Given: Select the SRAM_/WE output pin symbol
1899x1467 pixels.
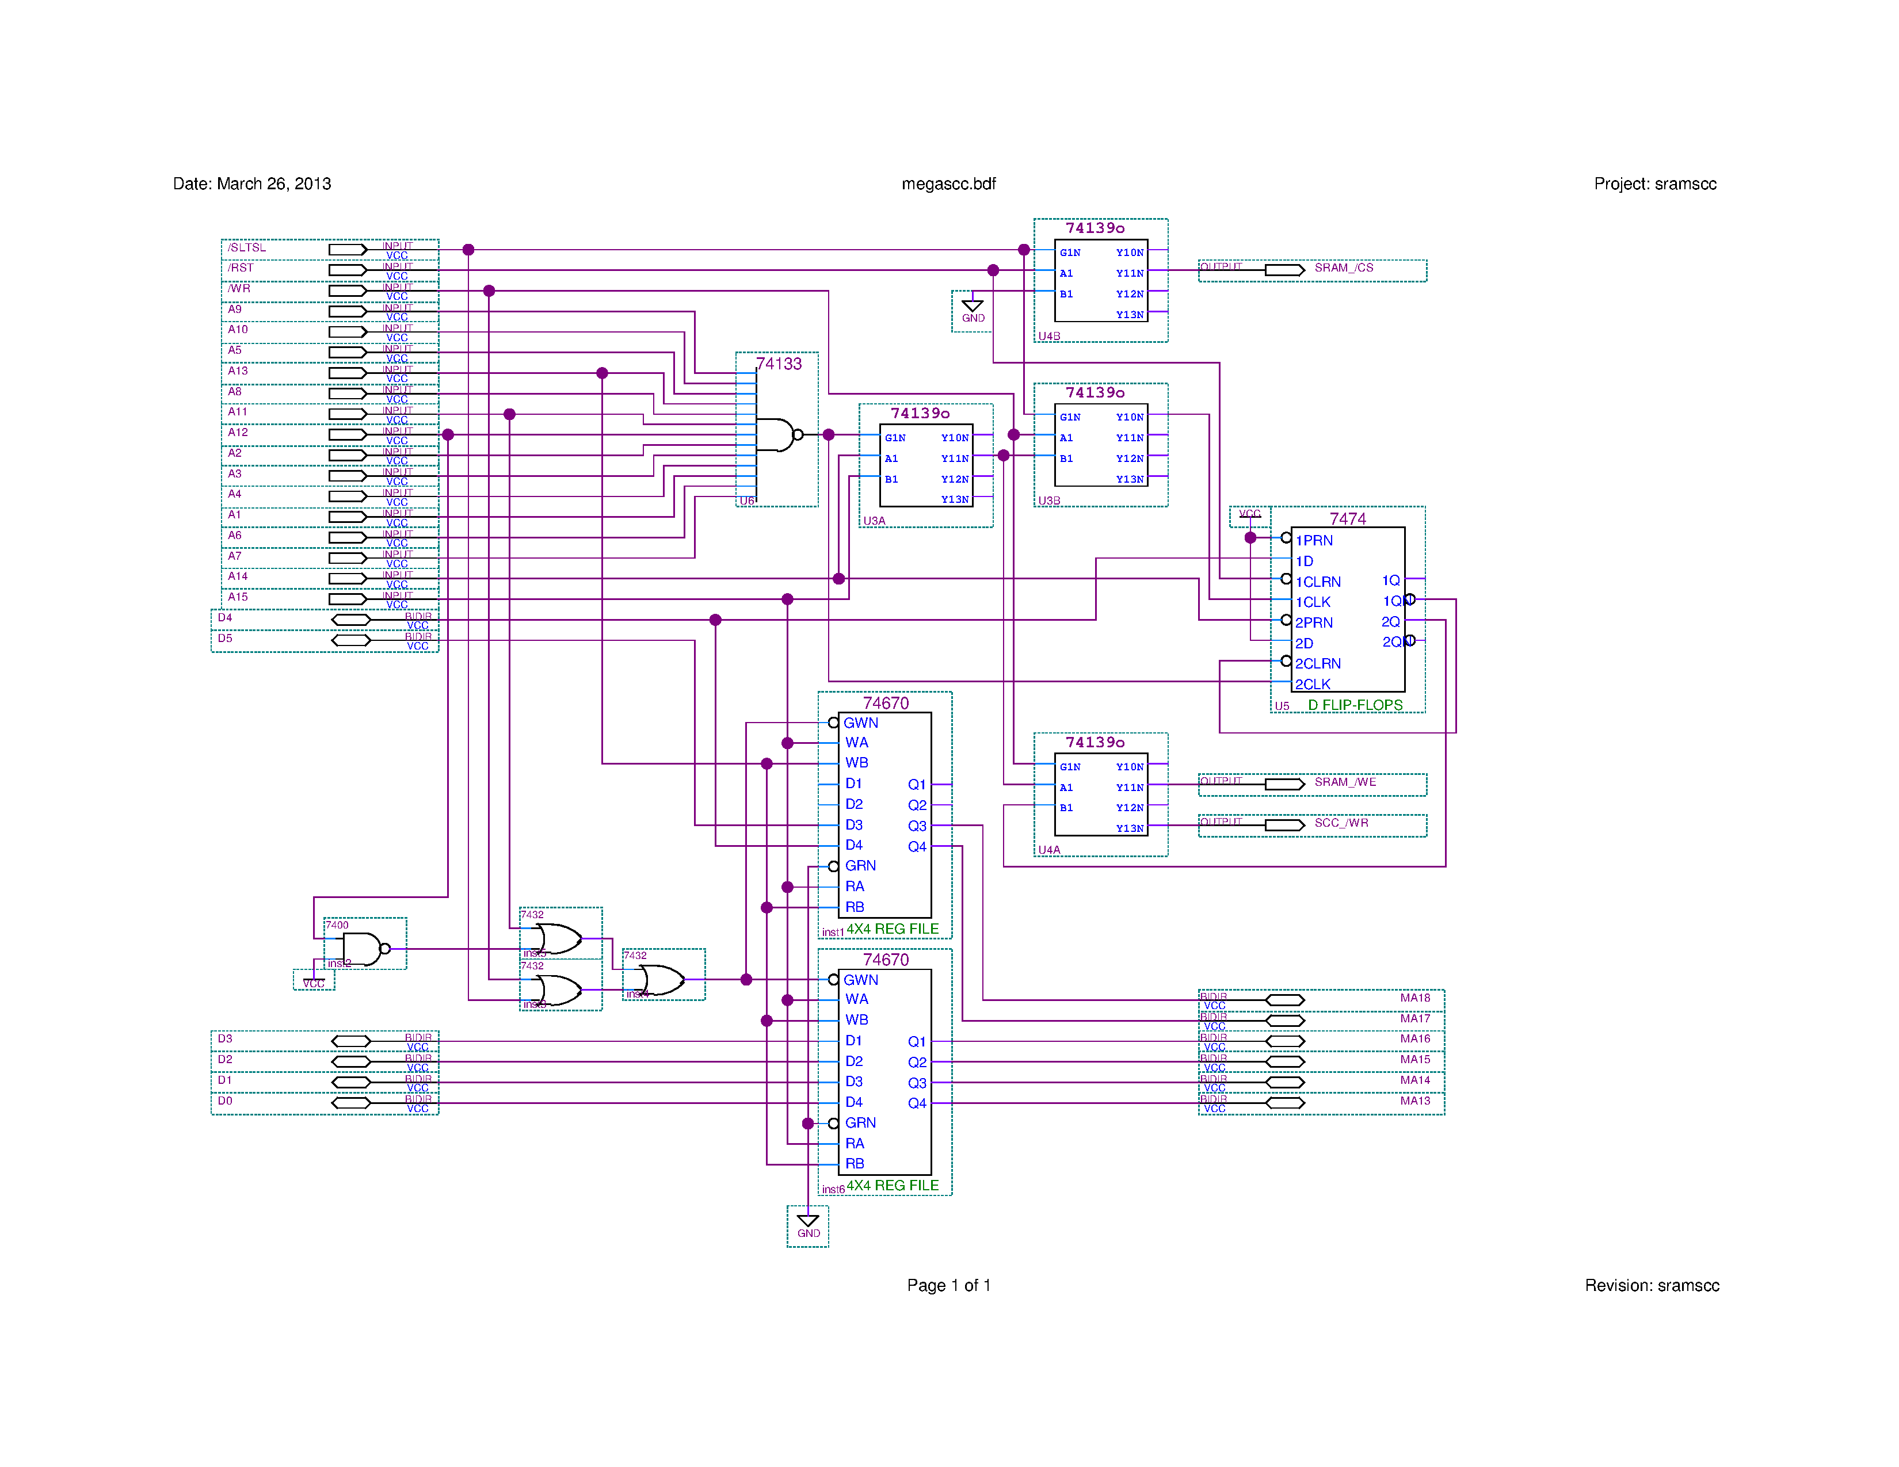Looking at the screenshot, I should tap(1285, 784).
